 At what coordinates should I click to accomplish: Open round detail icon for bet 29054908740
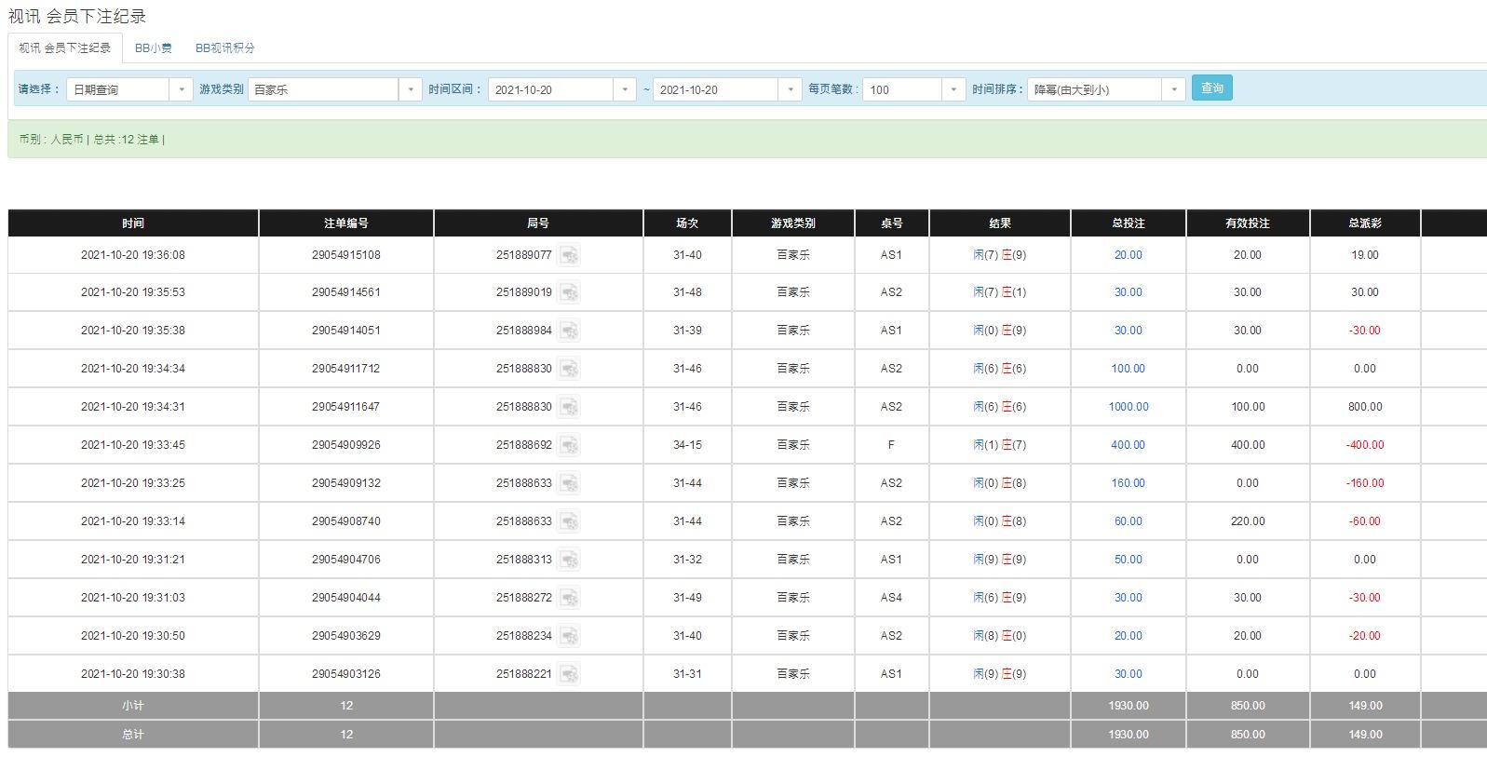tap(568, 521)
